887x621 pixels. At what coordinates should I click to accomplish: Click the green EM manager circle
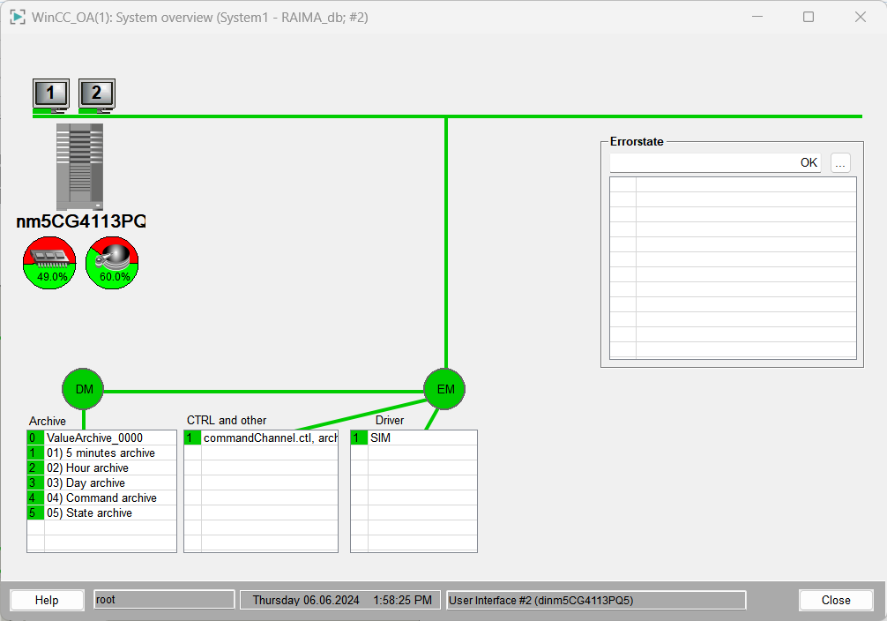tap(444, 389)
